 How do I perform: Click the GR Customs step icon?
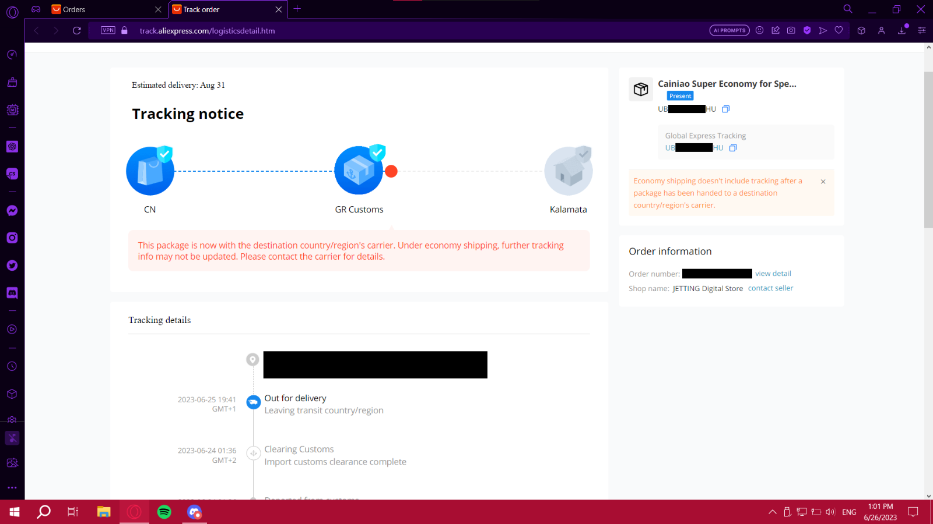click(359, 170)
